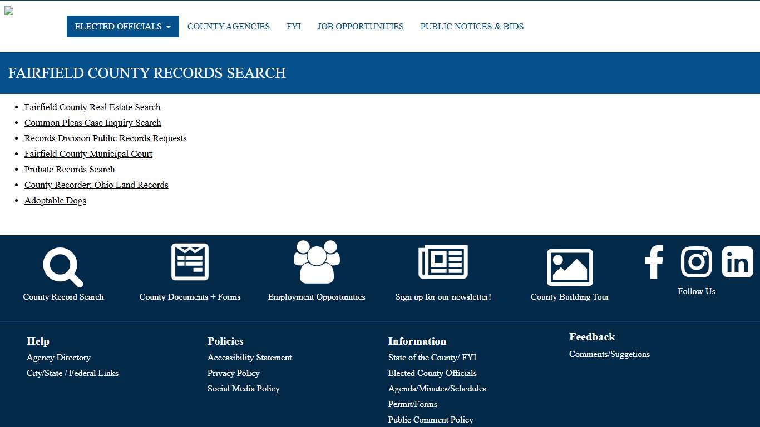Expand the Elected Officials dropdown
Image resolution: width=760 pixels, height=427 pixels.
click(x=122, y=26)
